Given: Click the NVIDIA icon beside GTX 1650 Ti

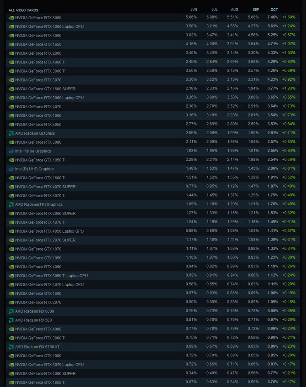Looking at the screenshot, I should (11, 382).
